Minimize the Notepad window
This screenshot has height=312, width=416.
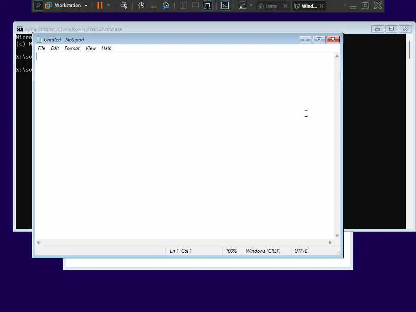pyautogui.click(x=305, y=39)
